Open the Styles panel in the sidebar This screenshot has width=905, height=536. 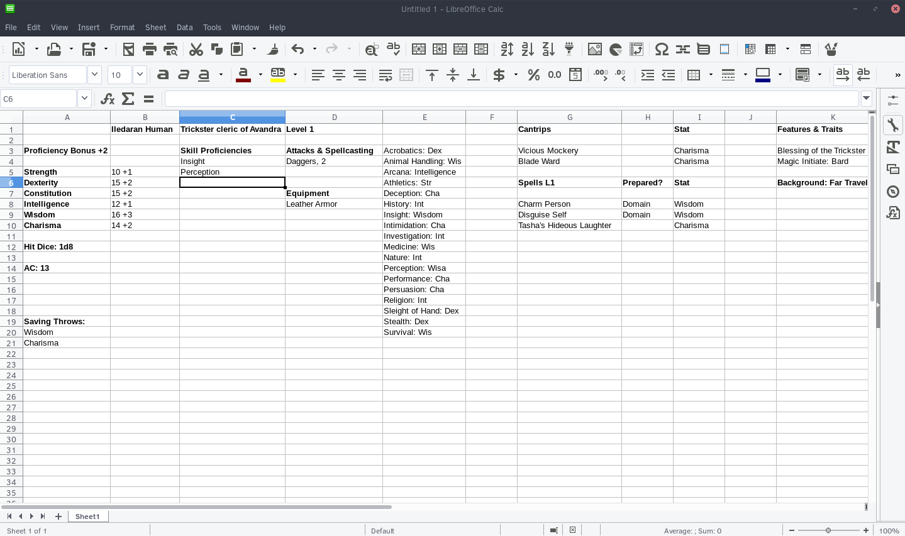click(x=893, y=147)
